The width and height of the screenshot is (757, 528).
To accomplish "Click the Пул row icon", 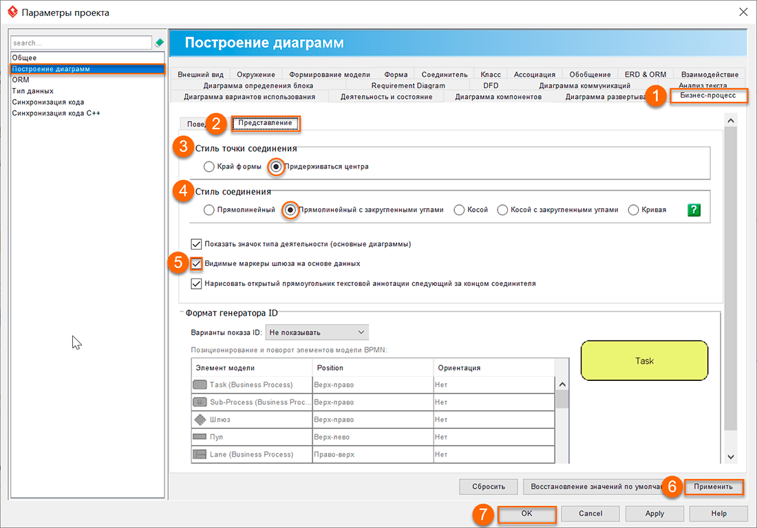I will click(x=200, y=437).
